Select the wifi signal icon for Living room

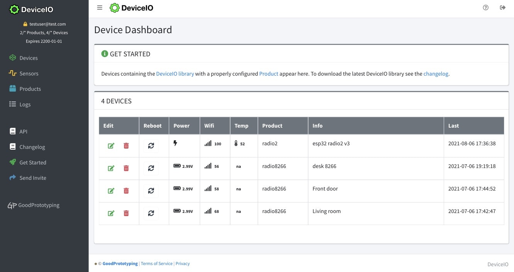tap(208, 211)
